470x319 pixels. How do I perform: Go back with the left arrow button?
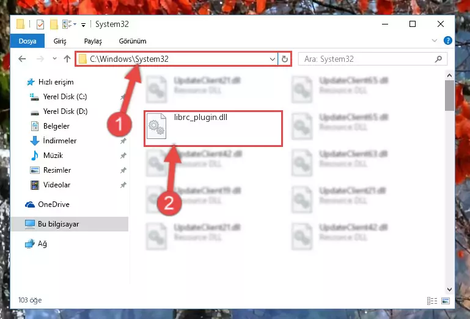coord(22,59)
